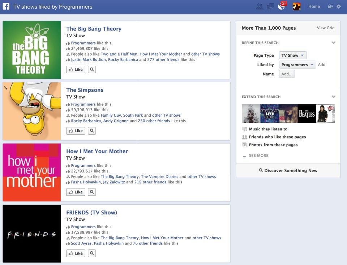Screen dimensions: 347x265
Task: Like FRIENDS (TV Show) page
Action: coord(76,253)
